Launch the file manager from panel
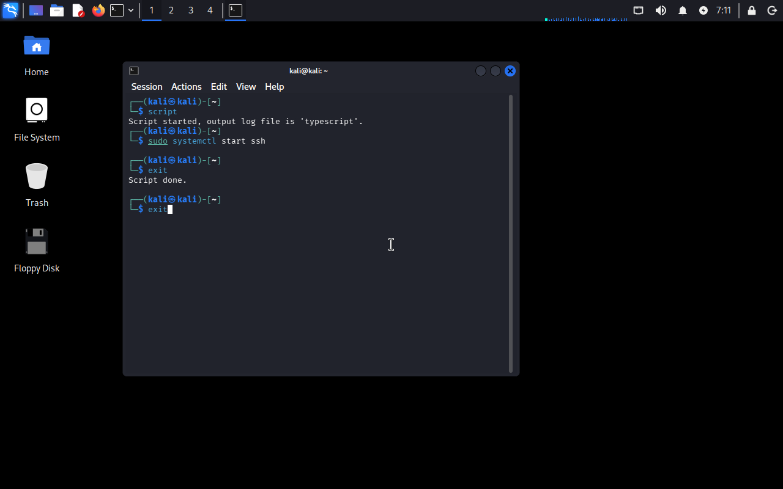 click(x=57, y=10)
